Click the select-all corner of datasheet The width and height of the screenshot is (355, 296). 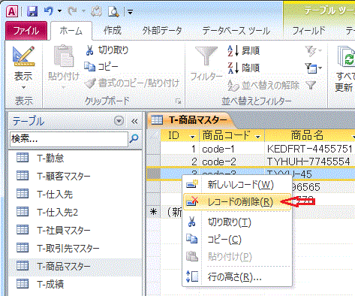(x=153, y=135)
